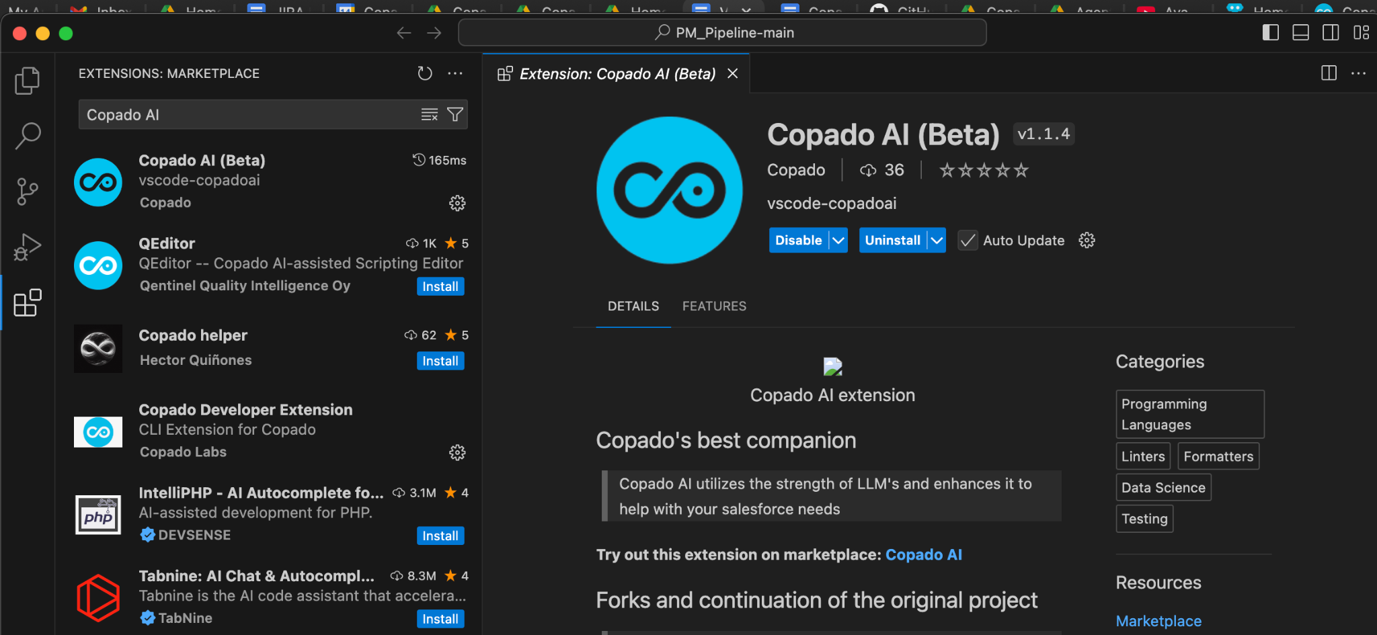Open the Copado AI marketplace link
1377x635 pixels.
923,555
